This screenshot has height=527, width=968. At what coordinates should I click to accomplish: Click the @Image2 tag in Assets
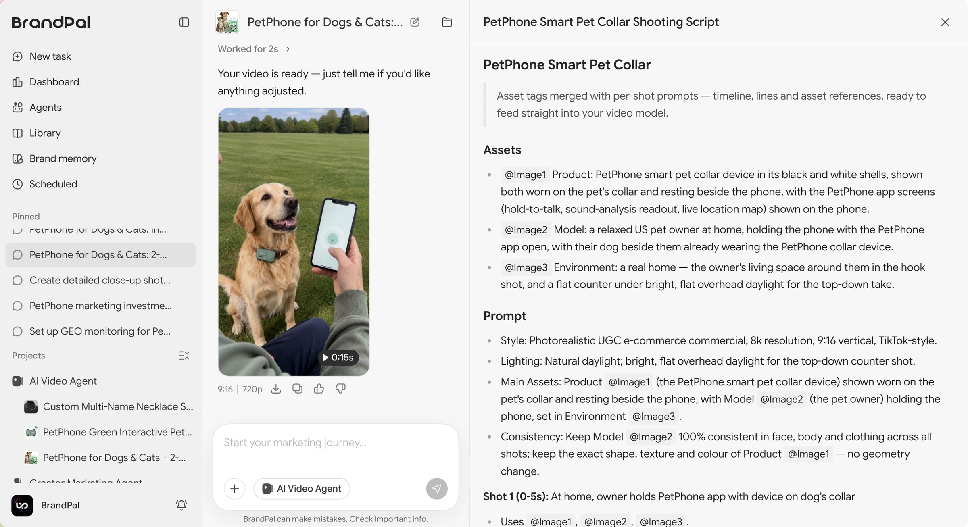[x=526, y=230]
